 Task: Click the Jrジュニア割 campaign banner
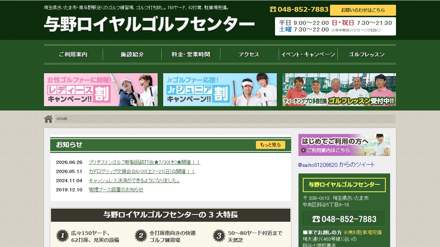point(220,90)
